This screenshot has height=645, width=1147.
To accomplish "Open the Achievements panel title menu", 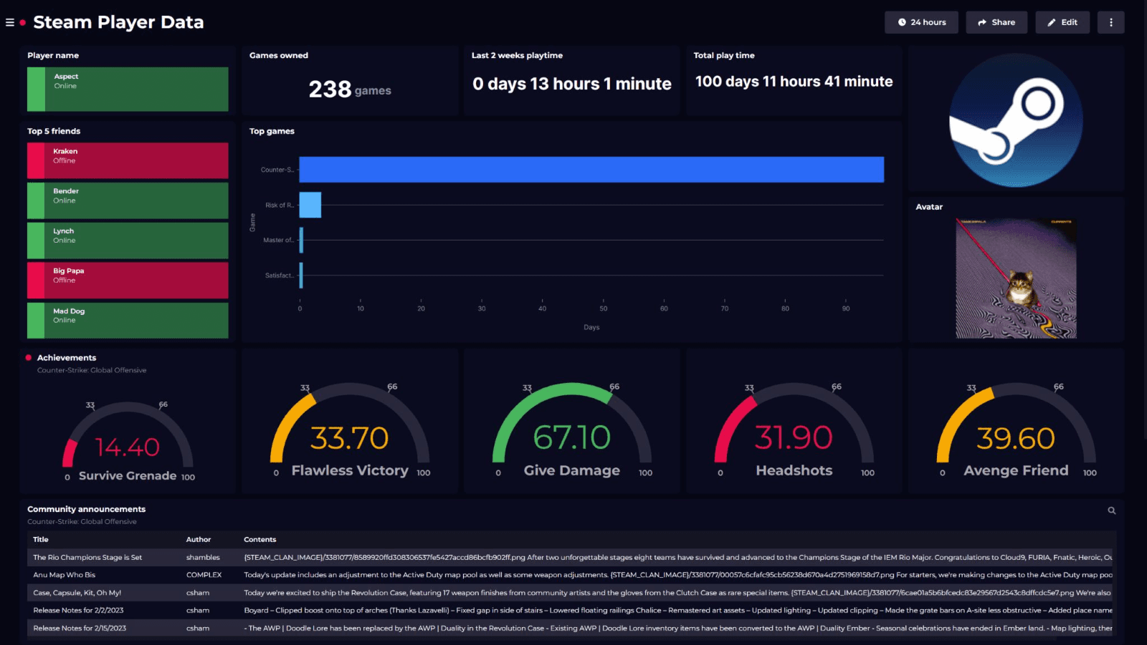I will coord(66,357).
